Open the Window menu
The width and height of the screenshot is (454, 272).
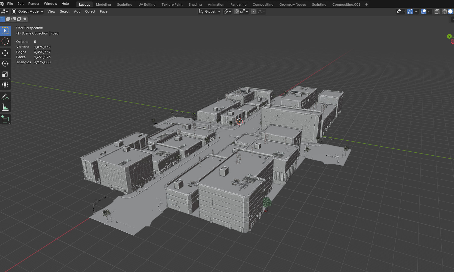(50, 4)
